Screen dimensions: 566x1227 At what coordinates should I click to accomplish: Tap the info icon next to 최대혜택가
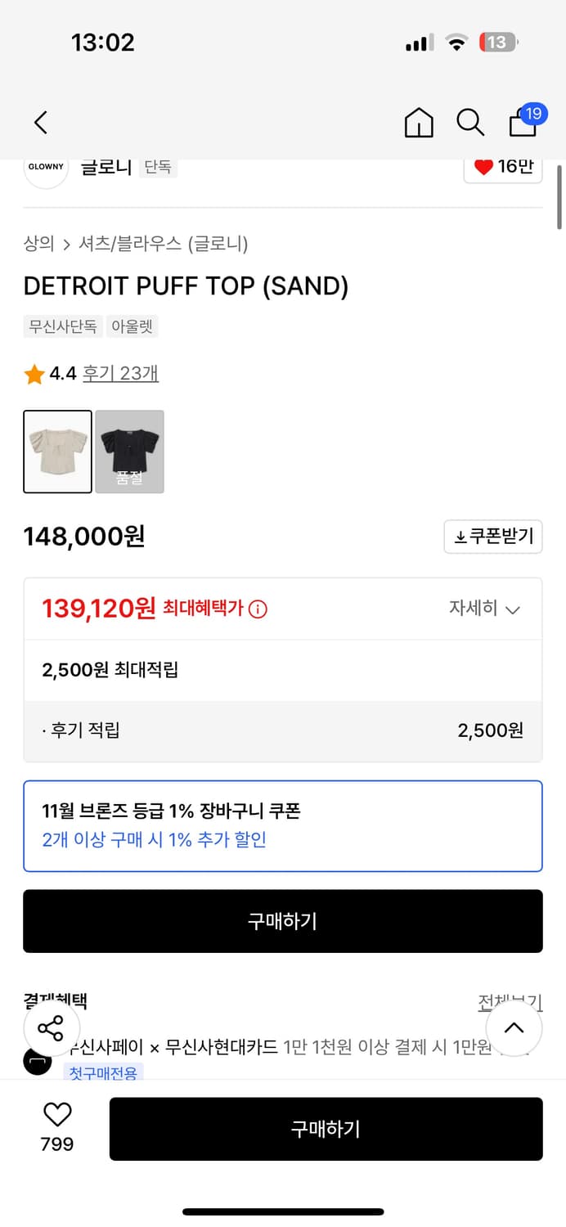pyautogui.click(x=260, y=609)
